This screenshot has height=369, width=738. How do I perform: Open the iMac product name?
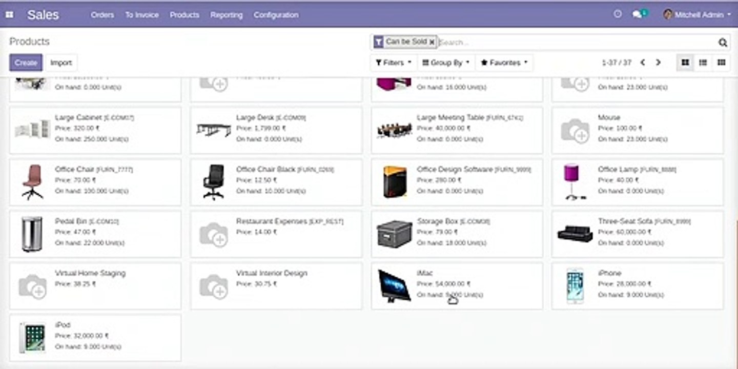coord(425,273)
